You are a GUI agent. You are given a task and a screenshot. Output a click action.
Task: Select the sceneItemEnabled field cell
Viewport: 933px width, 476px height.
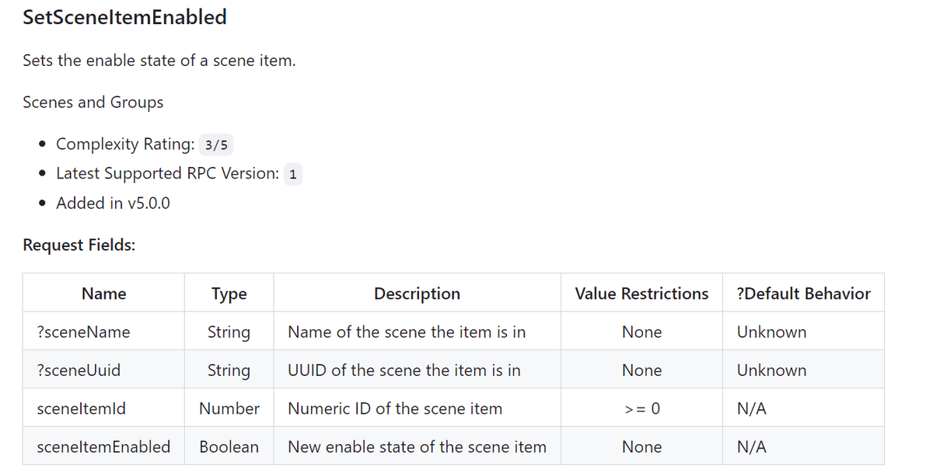(103, 447)
